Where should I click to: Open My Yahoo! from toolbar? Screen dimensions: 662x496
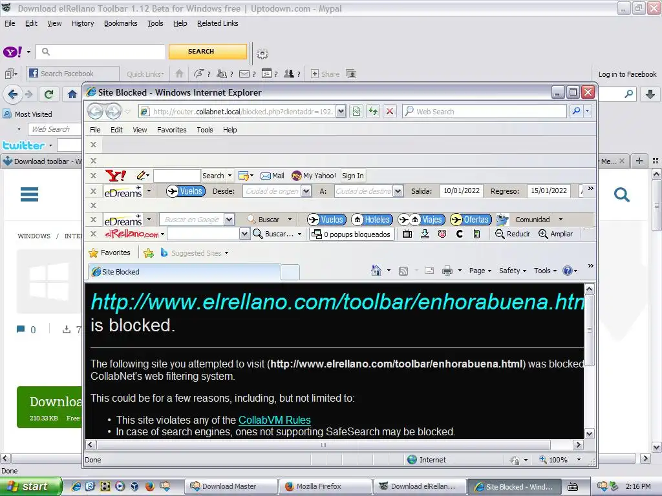(x=314, y=176)
